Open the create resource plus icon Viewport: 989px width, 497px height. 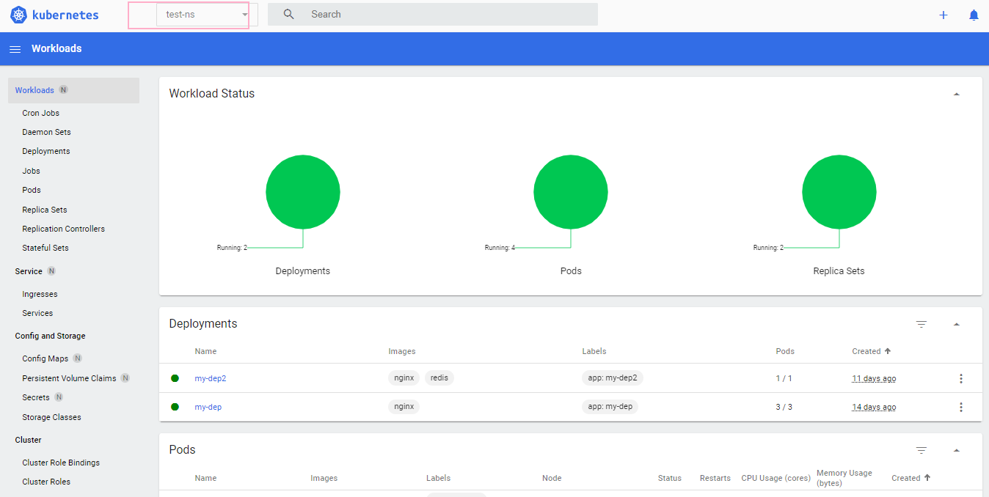[943, 14]
